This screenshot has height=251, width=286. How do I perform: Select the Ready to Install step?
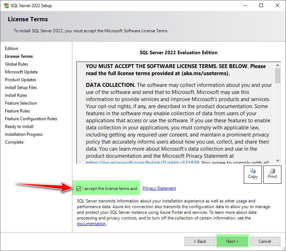point(19,127)
